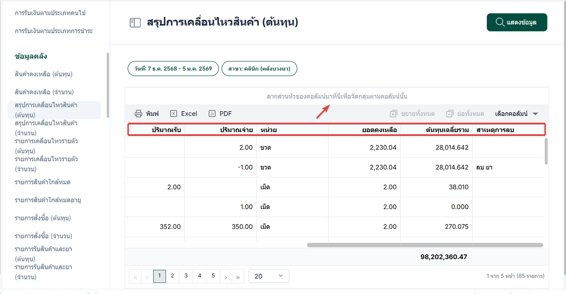566x294 pixels.
Task: Go to the first page with « button
Action: (135, 277)
